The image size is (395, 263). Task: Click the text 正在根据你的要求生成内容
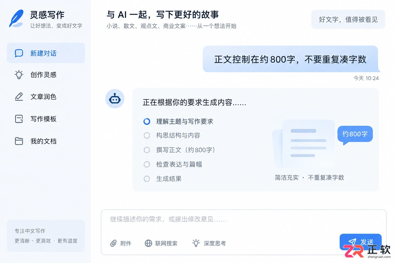(194, 102)
